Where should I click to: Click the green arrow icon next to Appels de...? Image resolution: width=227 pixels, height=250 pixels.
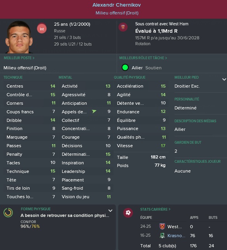[x=94, y=111]
